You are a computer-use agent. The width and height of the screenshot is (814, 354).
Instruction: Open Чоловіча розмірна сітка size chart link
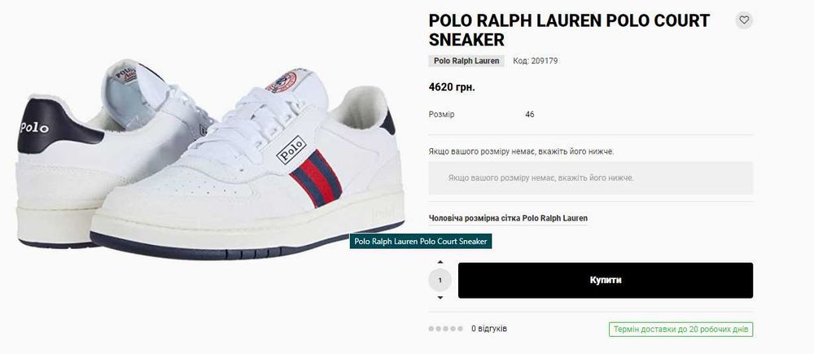tap(508, 219)
